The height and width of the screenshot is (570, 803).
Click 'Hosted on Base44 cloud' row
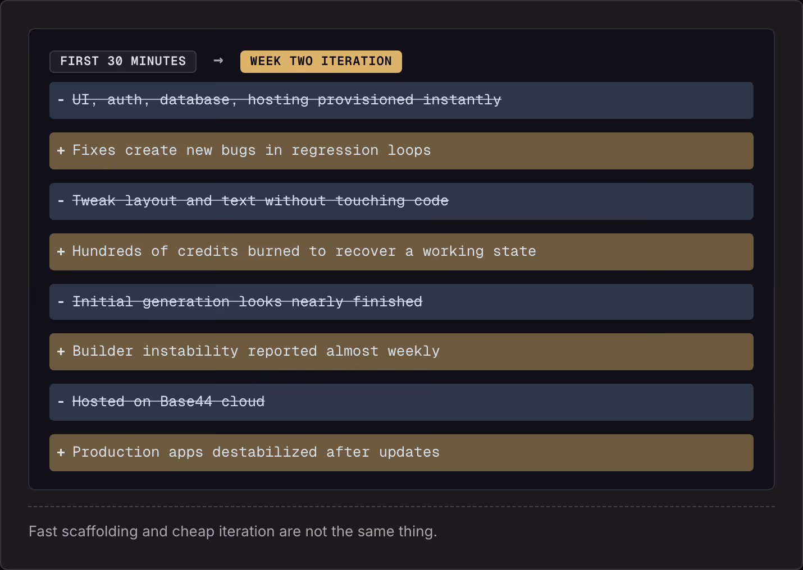coord(401,402)
